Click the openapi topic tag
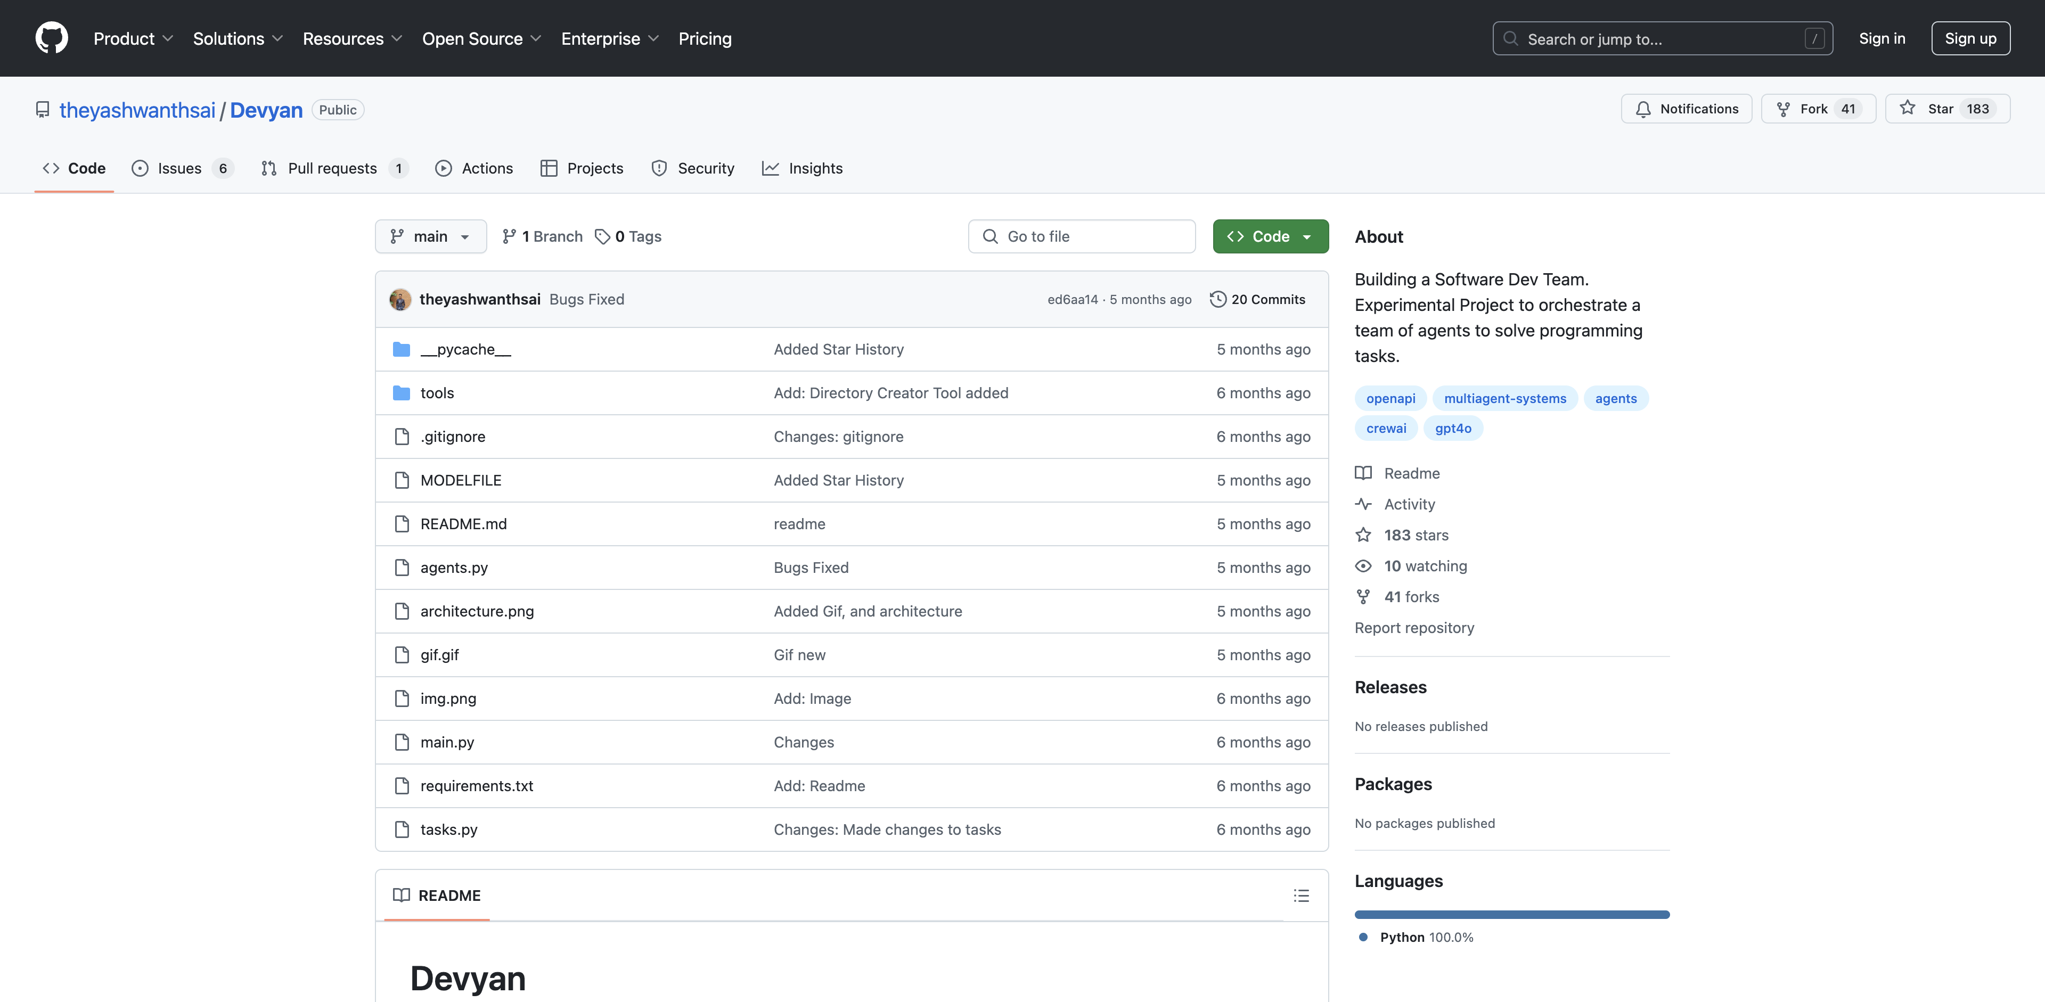 [x=1390, y=398]
